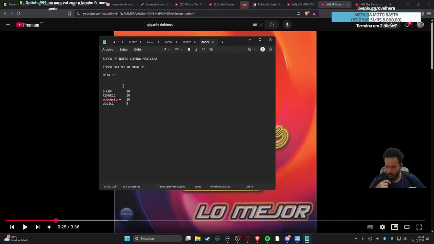Open the Copilot dropdown arrow in Notepad
The width and height of the screenshot is (434, 244).
(255, 49)
